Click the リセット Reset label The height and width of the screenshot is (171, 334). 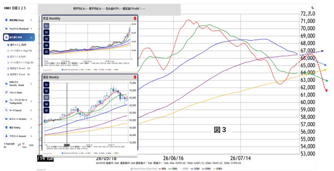click(16, 93)
